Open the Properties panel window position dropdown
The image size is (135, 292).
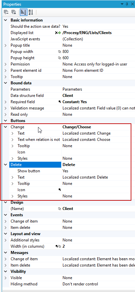122,4
